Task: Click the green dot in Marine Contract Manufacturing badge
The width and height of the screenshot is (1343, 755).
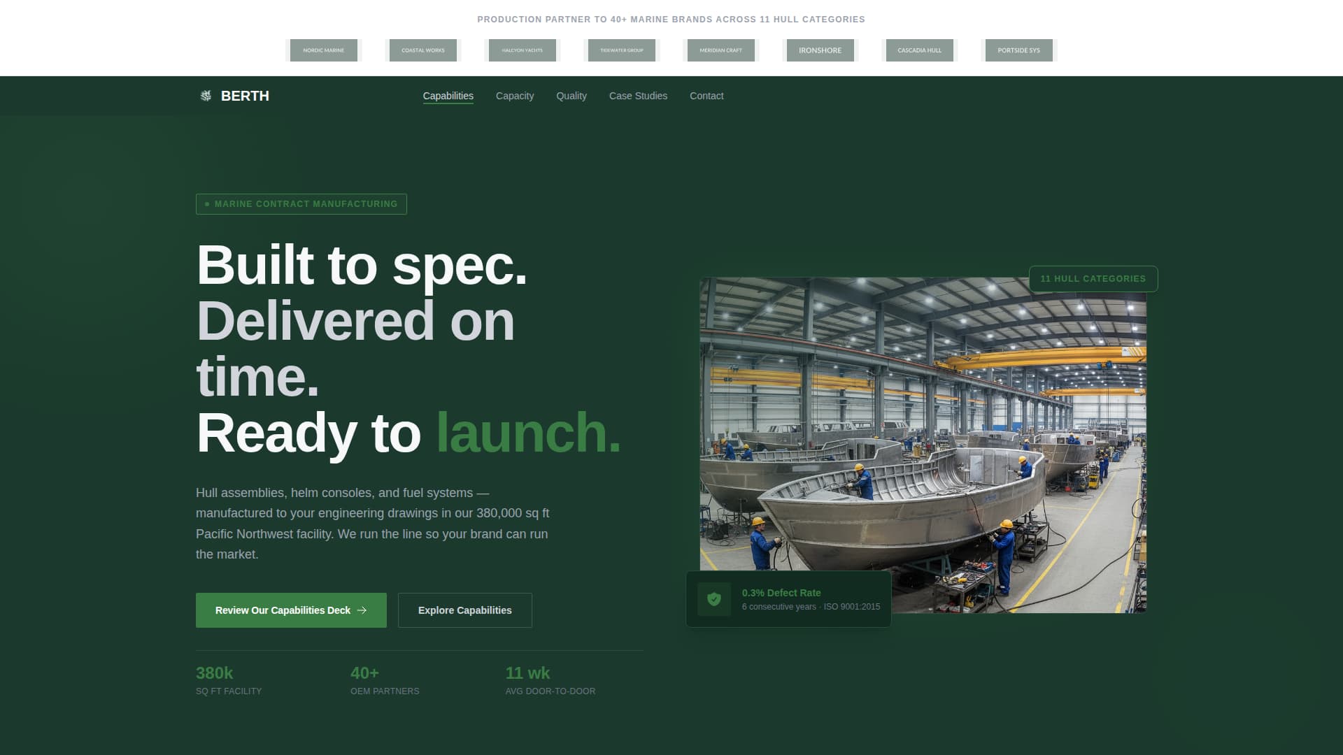Action: [206, 203]
